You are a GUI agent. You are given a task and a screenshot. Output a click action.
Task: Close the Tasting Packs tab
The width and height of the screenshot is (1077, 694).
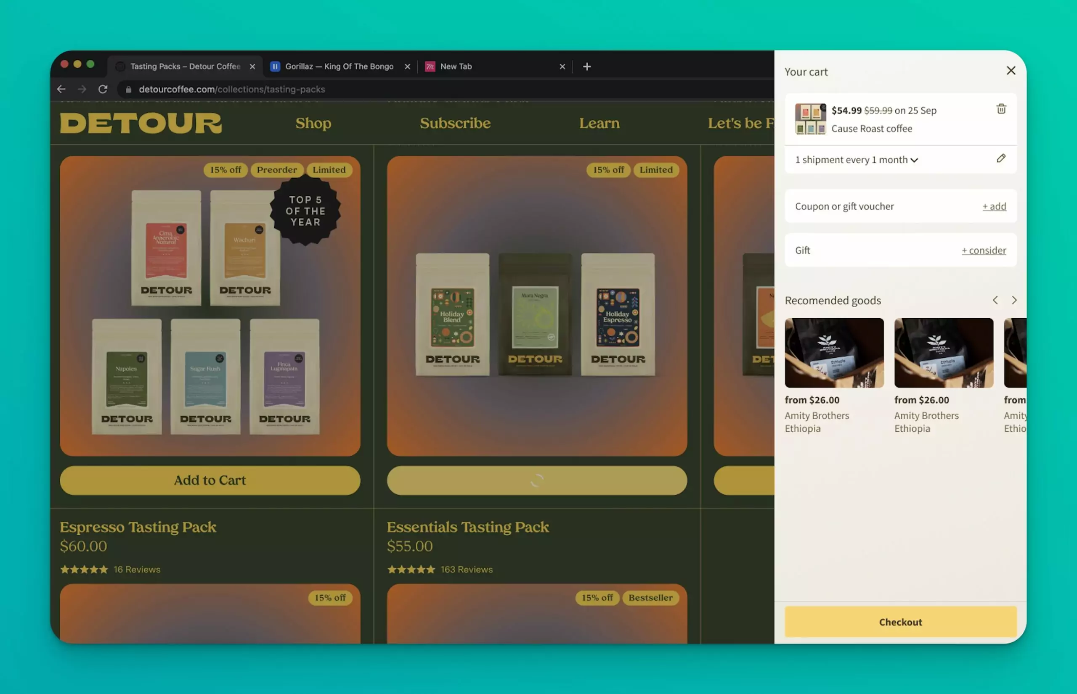click(252, 66)
